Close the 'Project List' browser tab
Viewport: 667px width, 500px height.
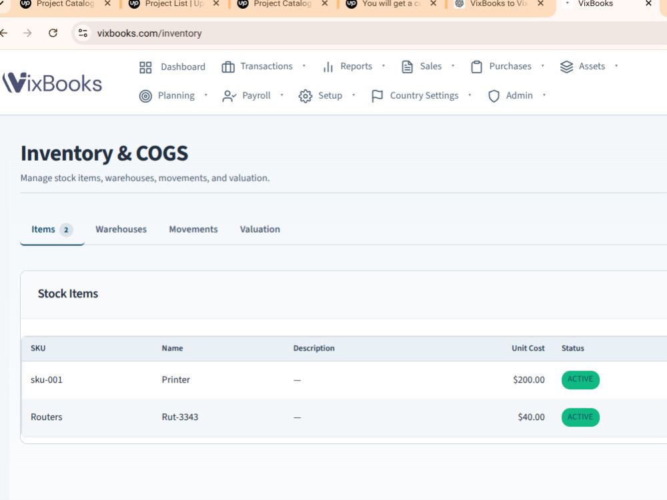216,3
